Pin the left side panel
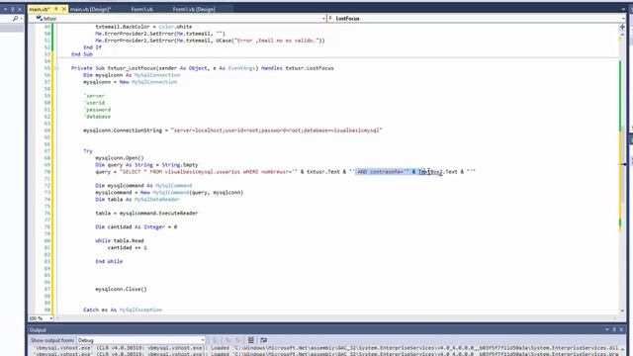Viewport: 633px width, 356px height. click(13, 9)
